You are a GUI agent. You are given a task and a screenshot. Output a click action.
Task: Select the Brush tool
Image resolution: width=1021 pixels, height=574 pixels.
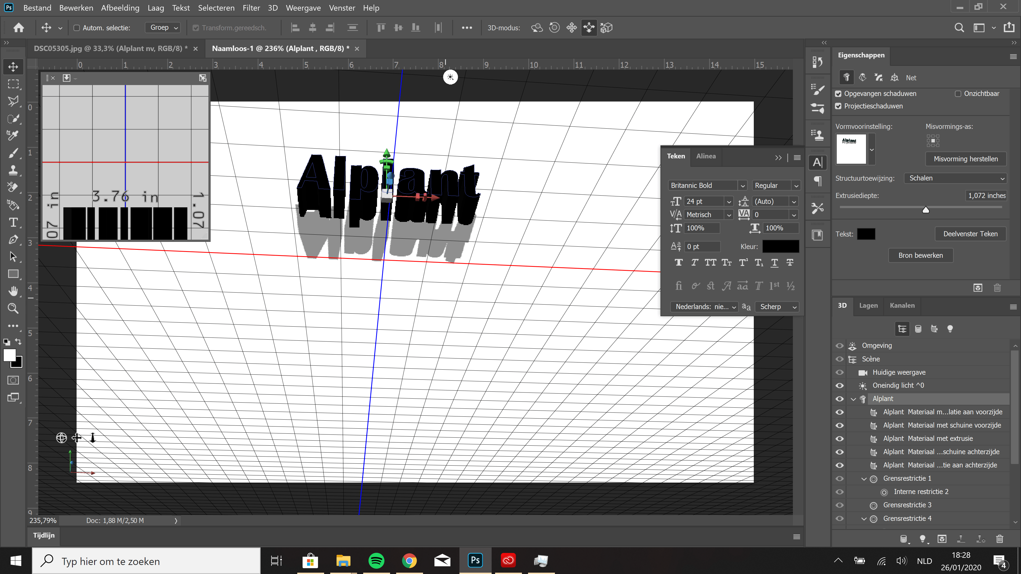point(13,153)
